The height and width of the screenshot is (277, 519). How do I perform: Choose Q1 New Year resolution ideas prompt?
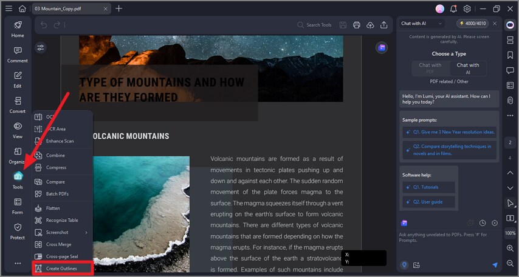click(450, 132)
